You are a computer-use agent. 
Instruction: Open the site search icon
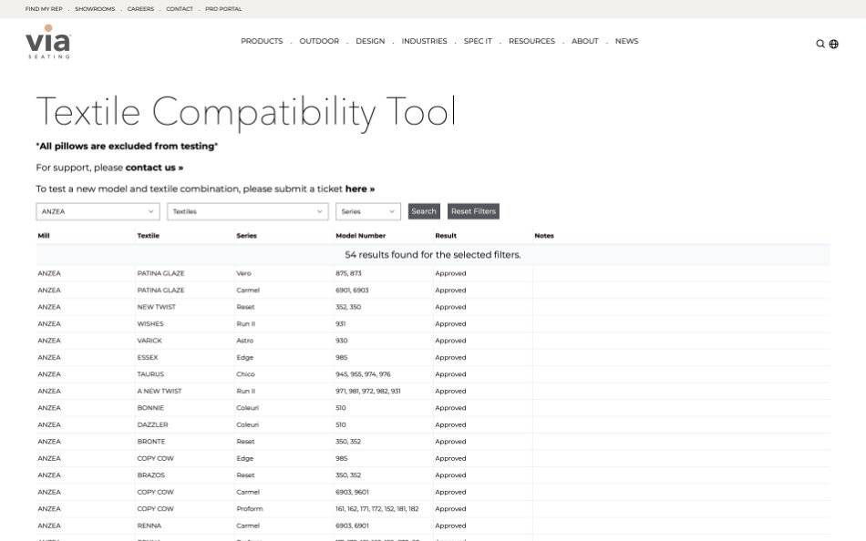click(x=820, y=44)
